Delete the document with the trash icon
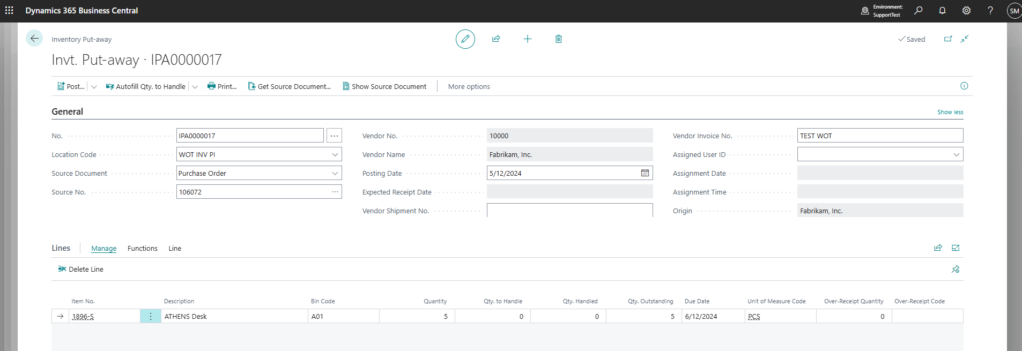The height and width of the screenshot is (351, 1022). (559, 39)
